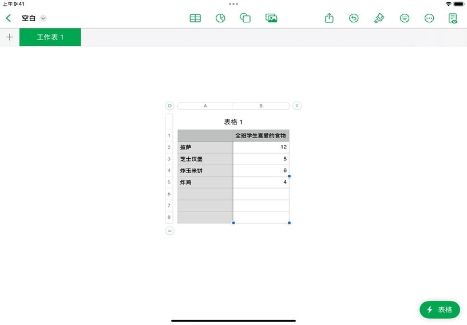The width and height of the screenshot is (467, 325).
Task: Open the insert media photo icon
Action: tap(271, 18)
